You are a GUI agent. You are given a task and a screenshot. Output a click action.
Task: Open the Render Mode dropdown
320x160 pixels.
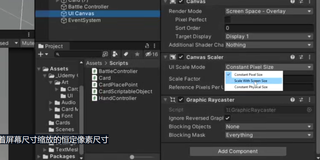269,11
